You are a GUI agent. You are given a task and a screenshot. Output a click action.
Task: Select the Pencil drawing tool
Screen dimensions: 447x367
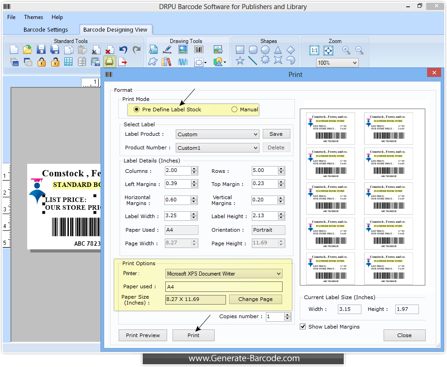pos(167,49)
